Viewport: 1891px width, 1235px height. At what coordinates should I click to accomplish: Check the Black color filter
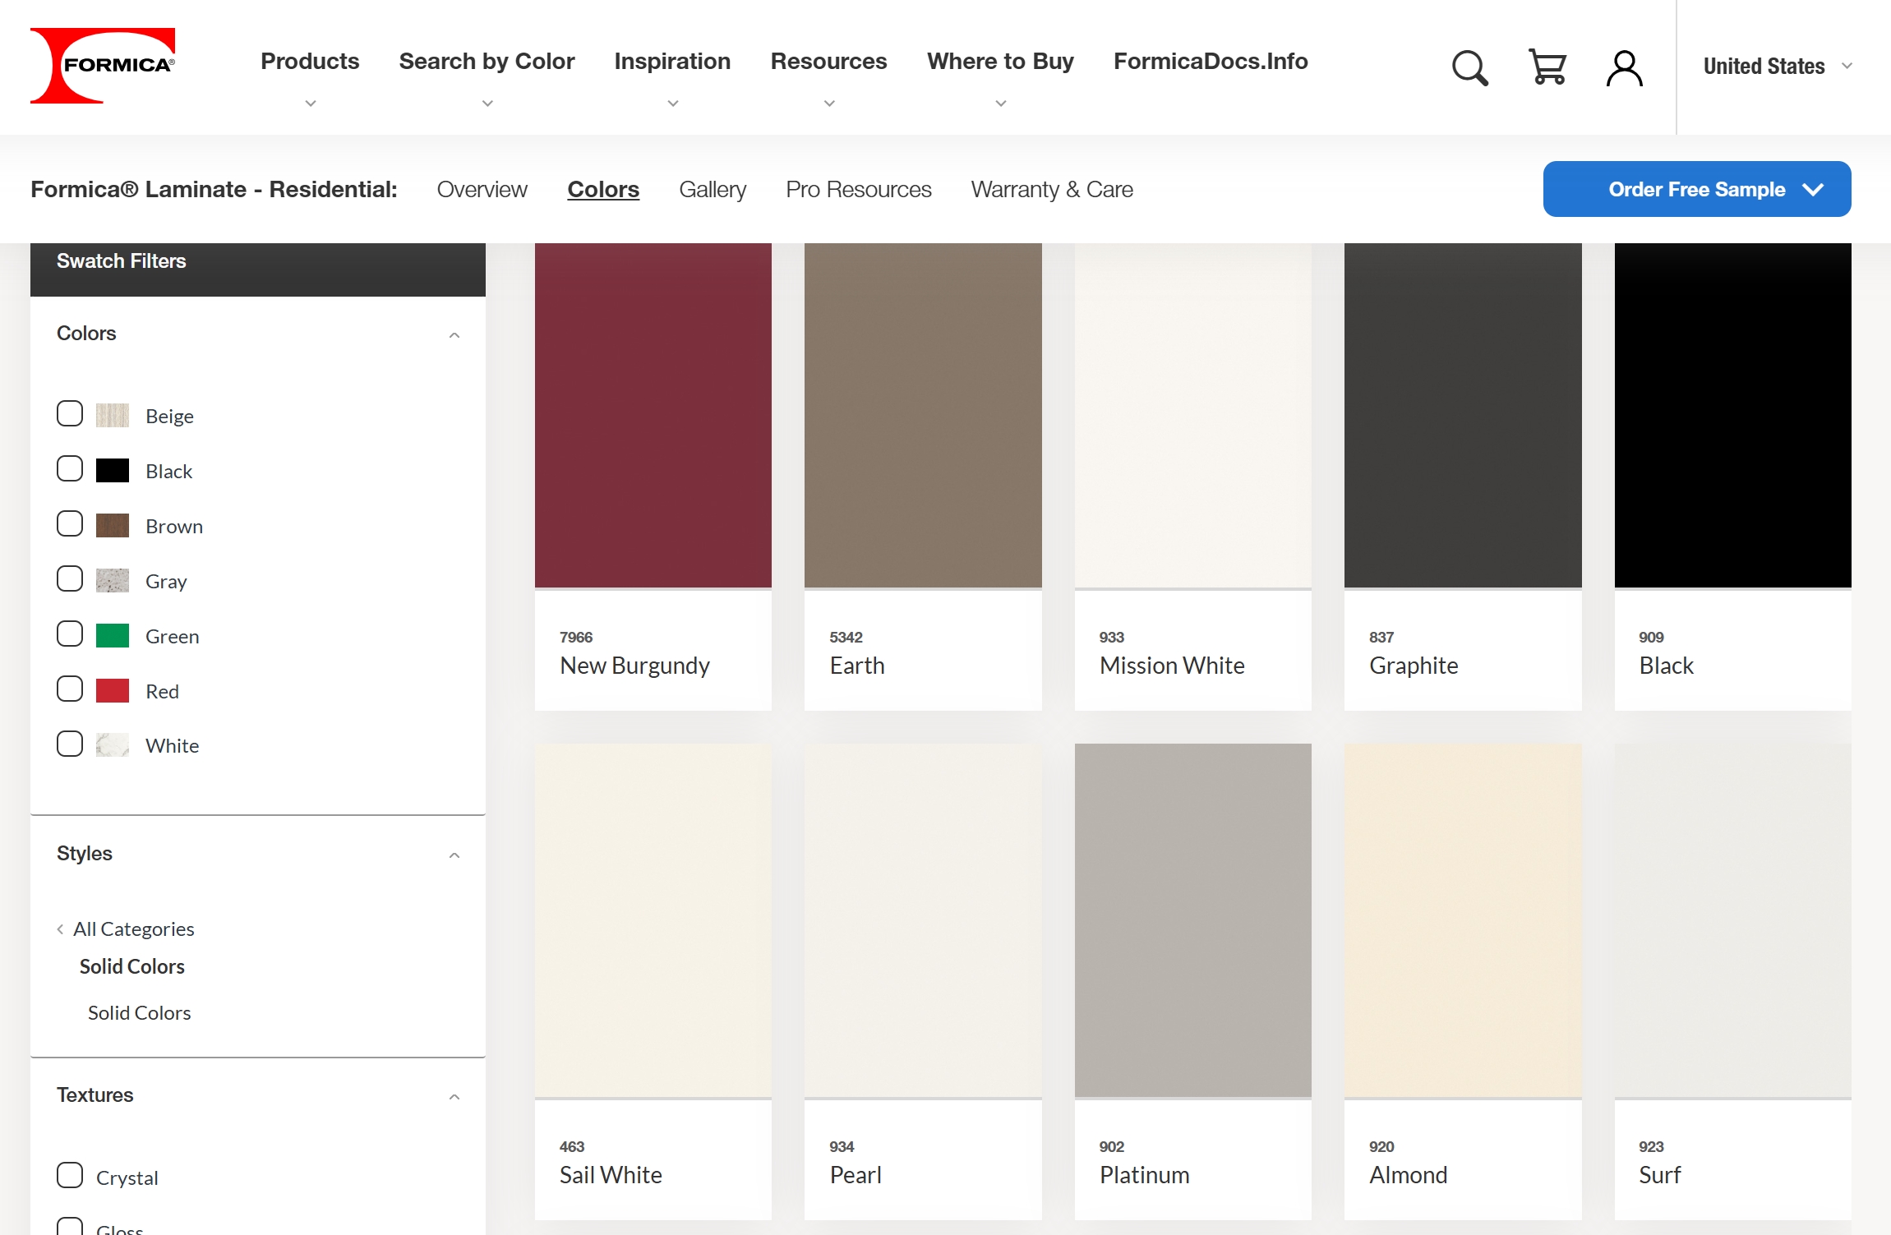(x=70, y=468)
